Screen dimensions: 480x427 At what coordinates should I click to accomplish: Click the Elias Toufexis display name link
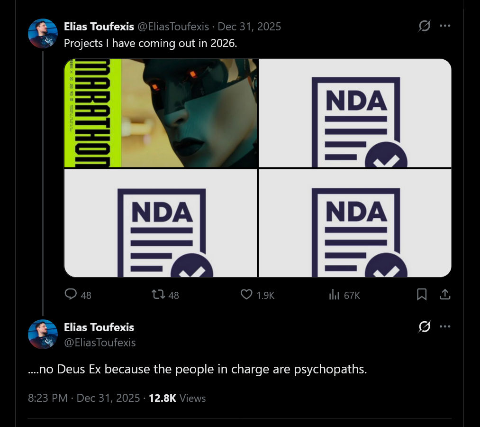(x=99, y=27)
